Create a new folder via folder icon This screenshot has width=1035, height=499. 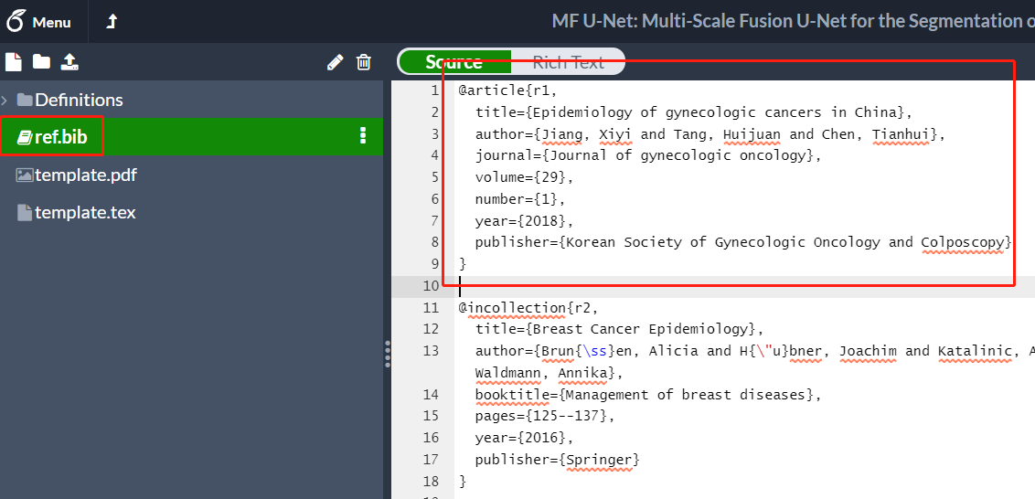[41, 62]
